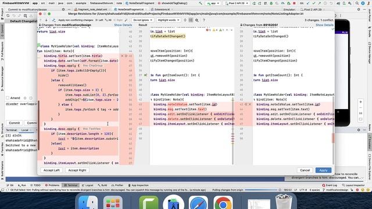Accept left change at binding.title line

[x=126, y=56]
